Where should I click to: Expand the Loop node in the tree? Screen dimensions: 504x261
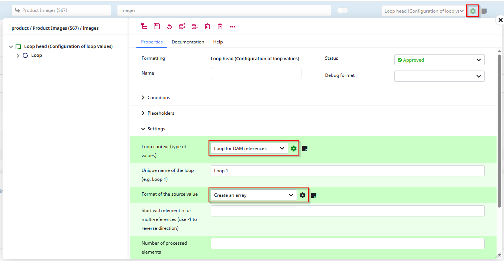pos(17,55)
